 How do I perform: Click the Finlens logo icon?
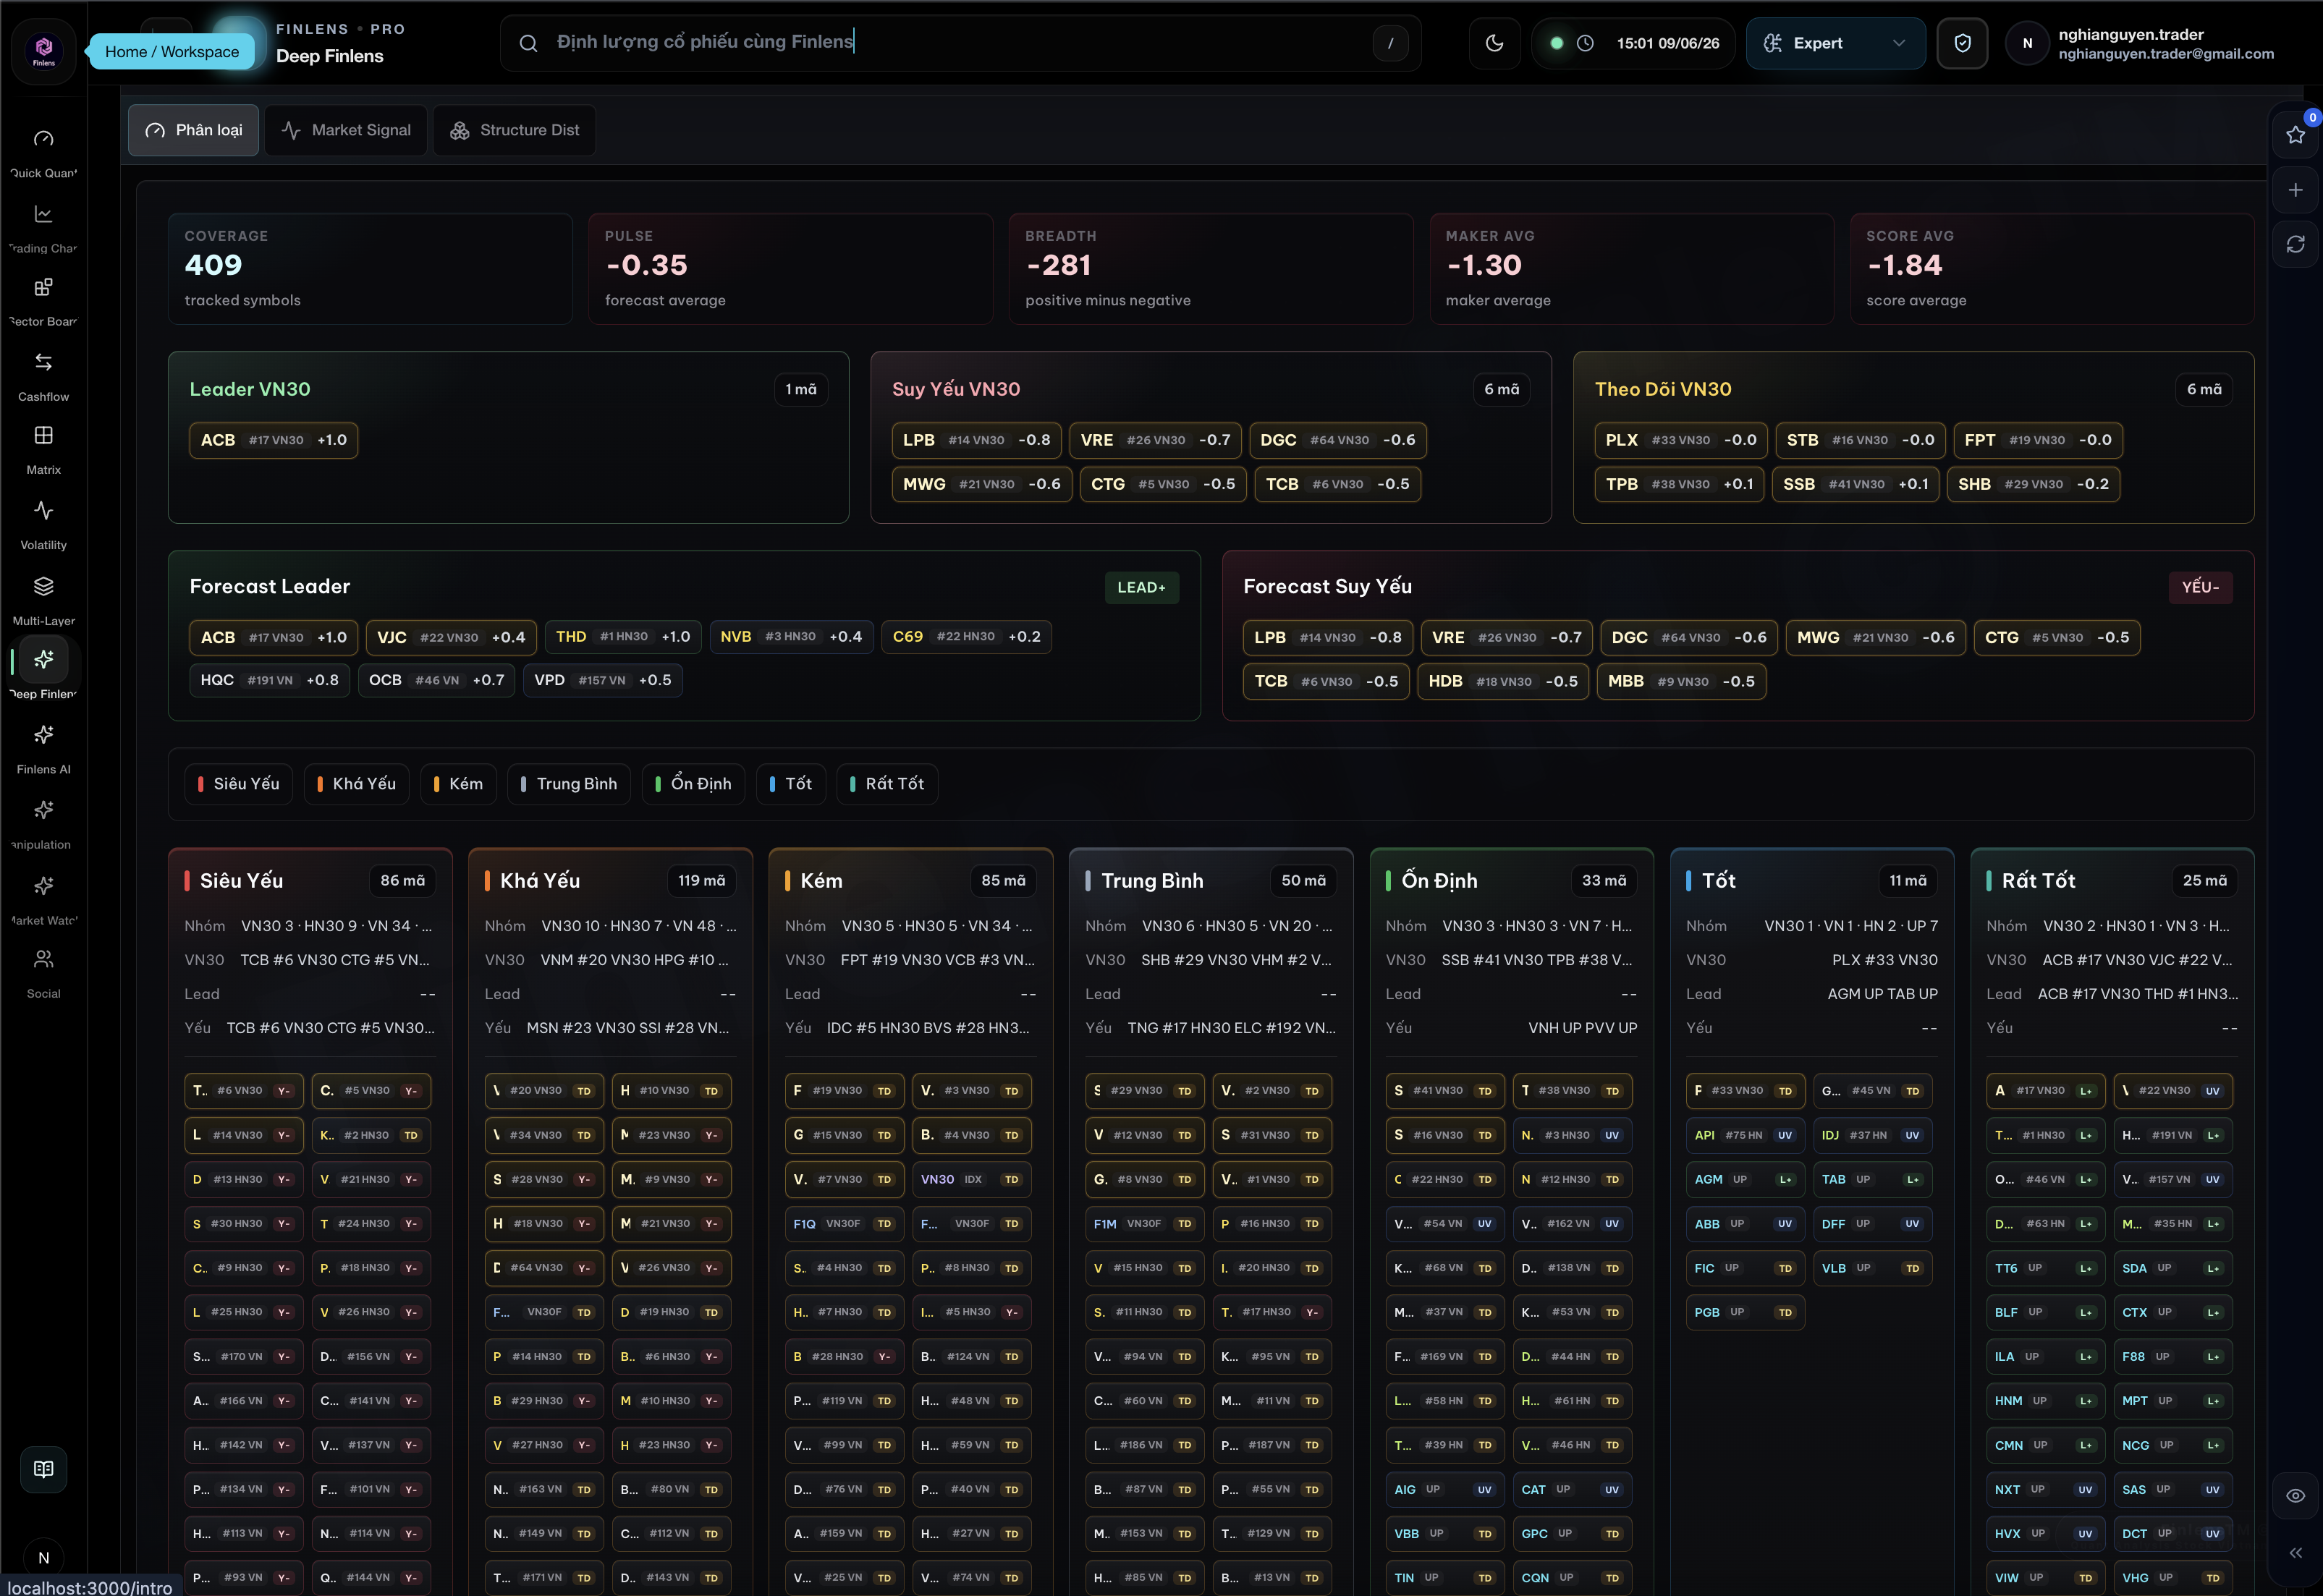[x=43, y=50]
